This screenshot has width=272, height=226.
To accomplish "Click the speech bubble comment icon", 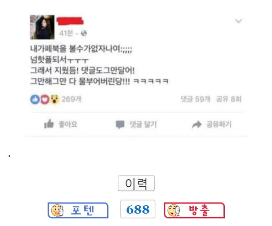I will coord(120,124).
